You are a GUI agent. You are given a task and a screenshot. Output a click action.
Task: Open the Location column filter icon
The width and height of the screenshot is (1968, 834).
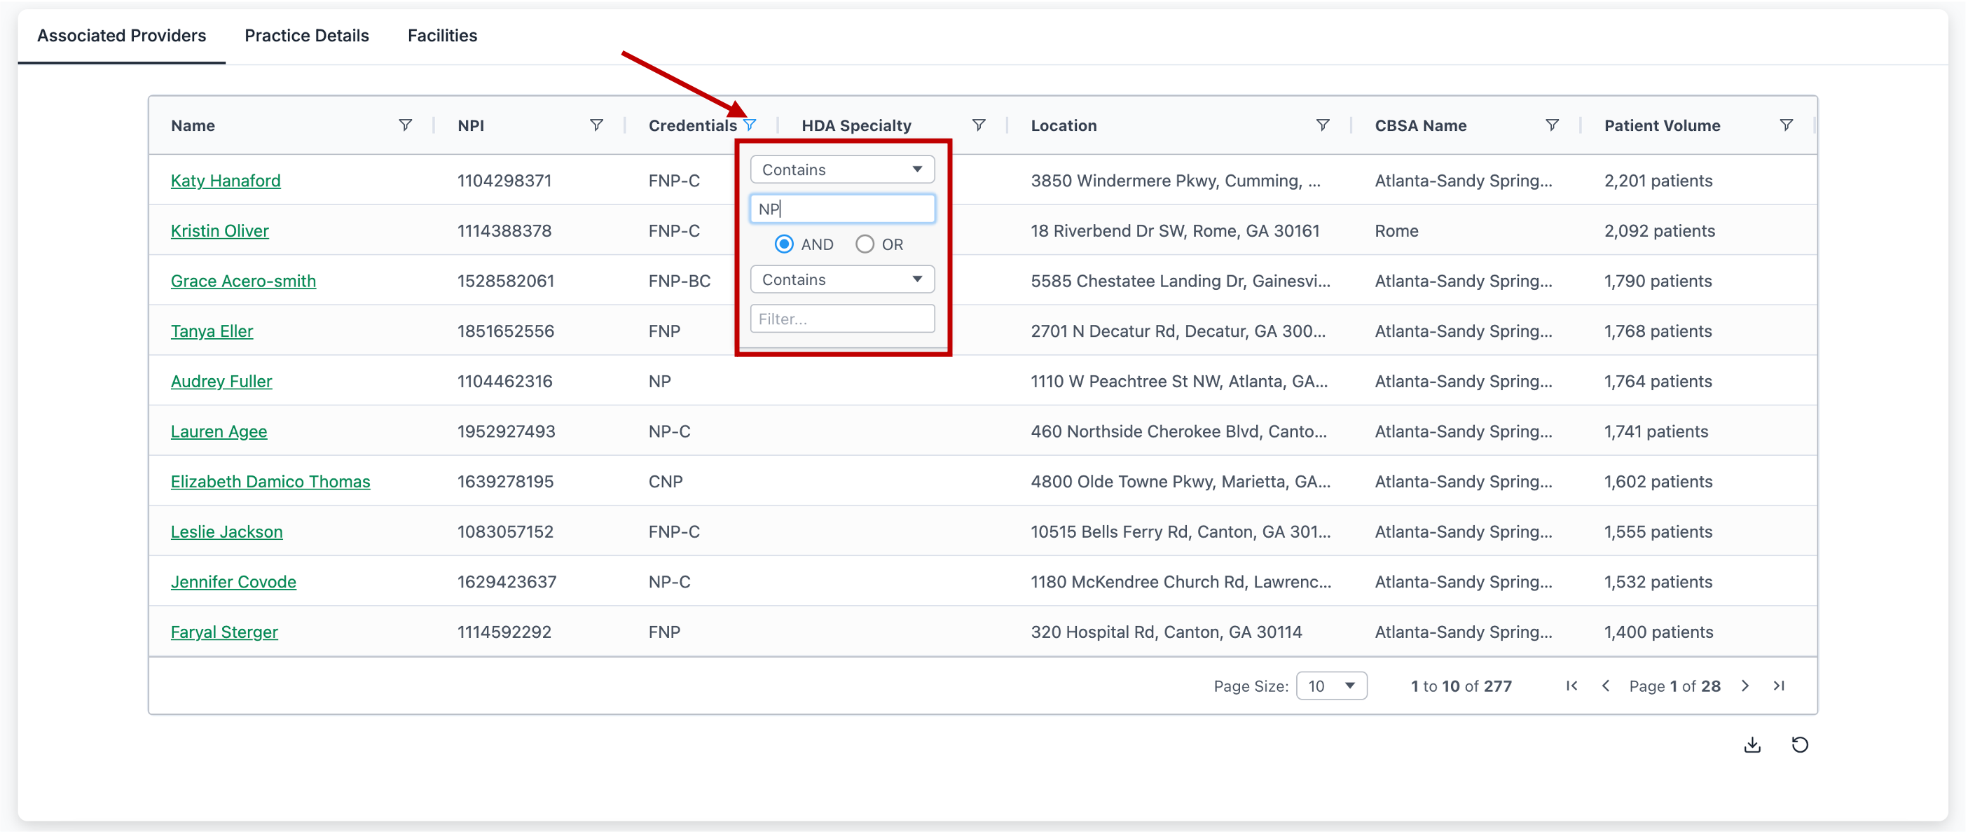coord(1323,125)
